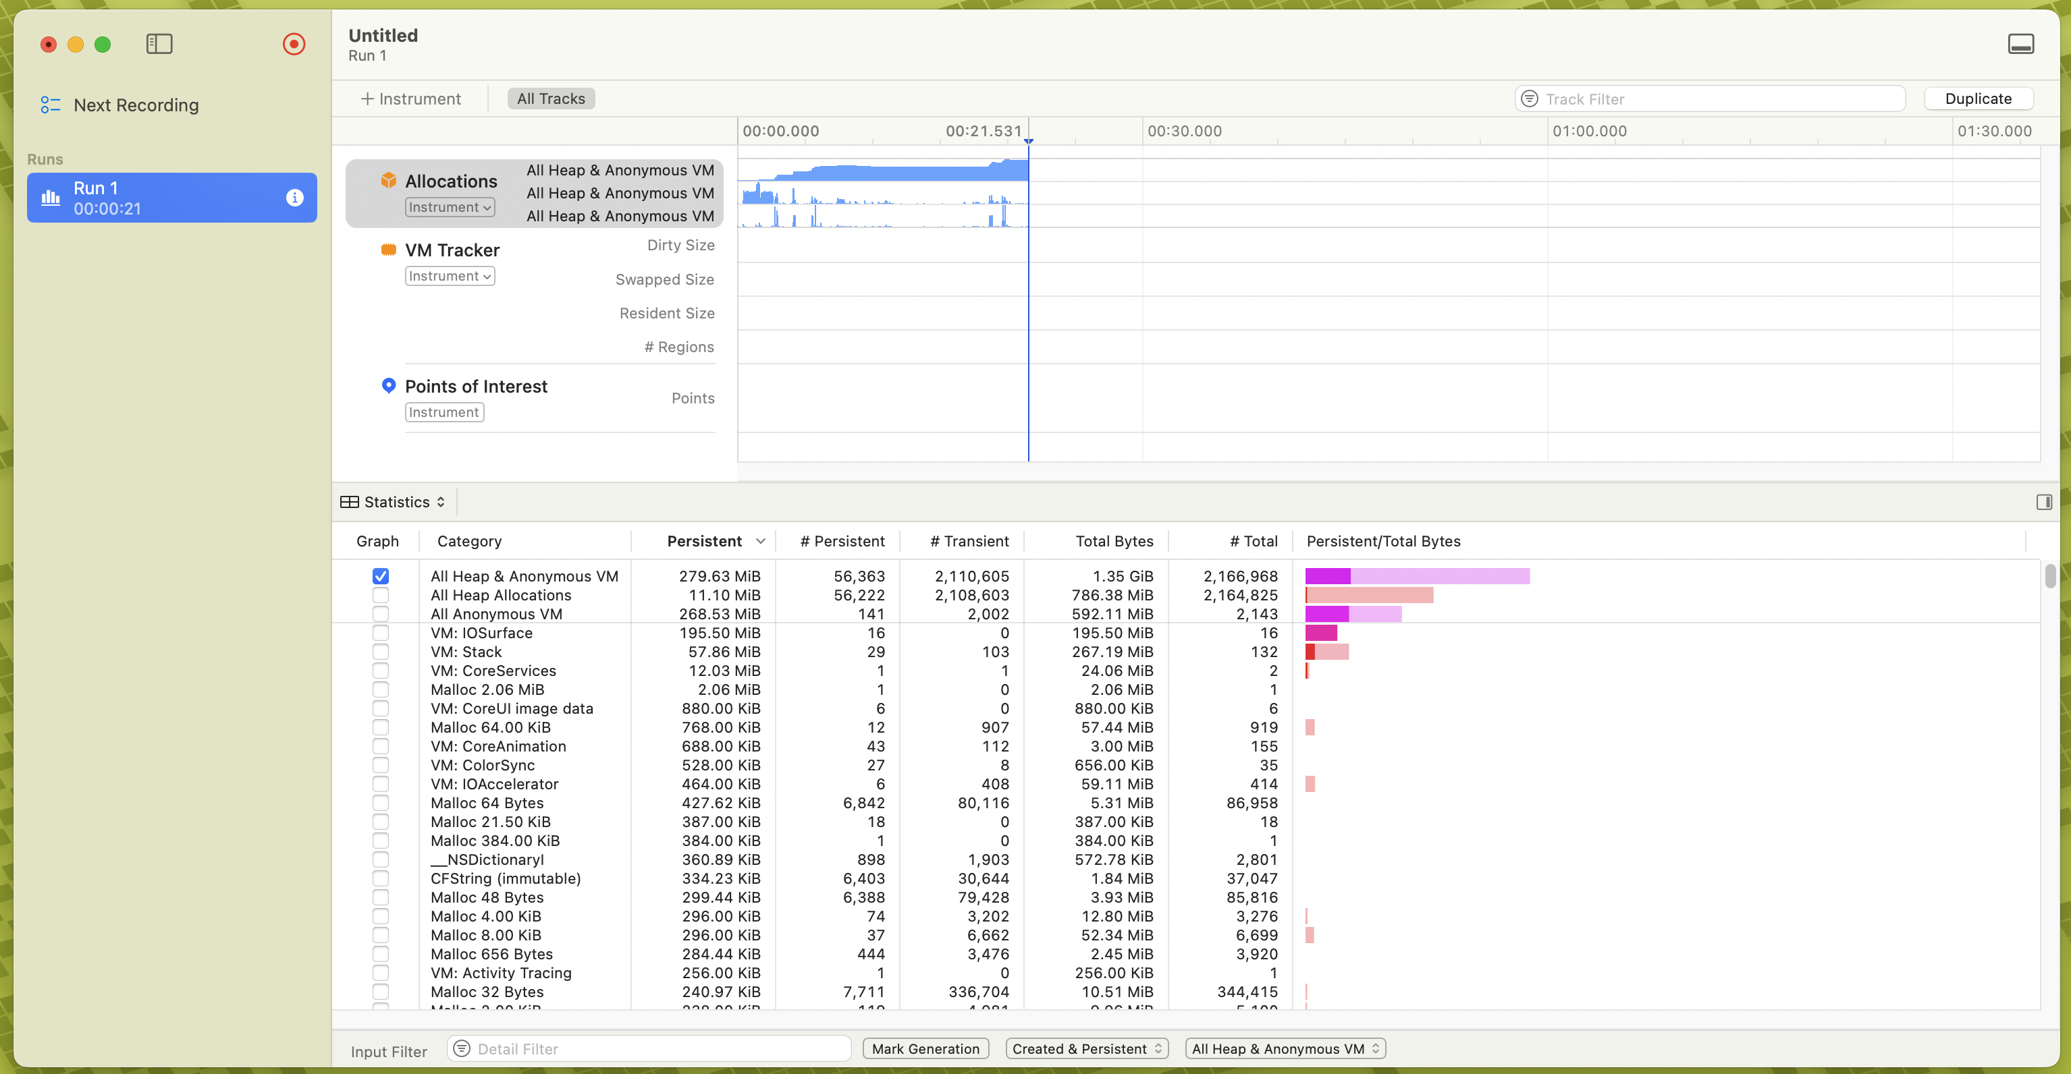Uncheck All Heap & Anonymous VM graph
The height and width of the screenshot is (1074, 2071).
pyautogui.click(x=380, y=576)
